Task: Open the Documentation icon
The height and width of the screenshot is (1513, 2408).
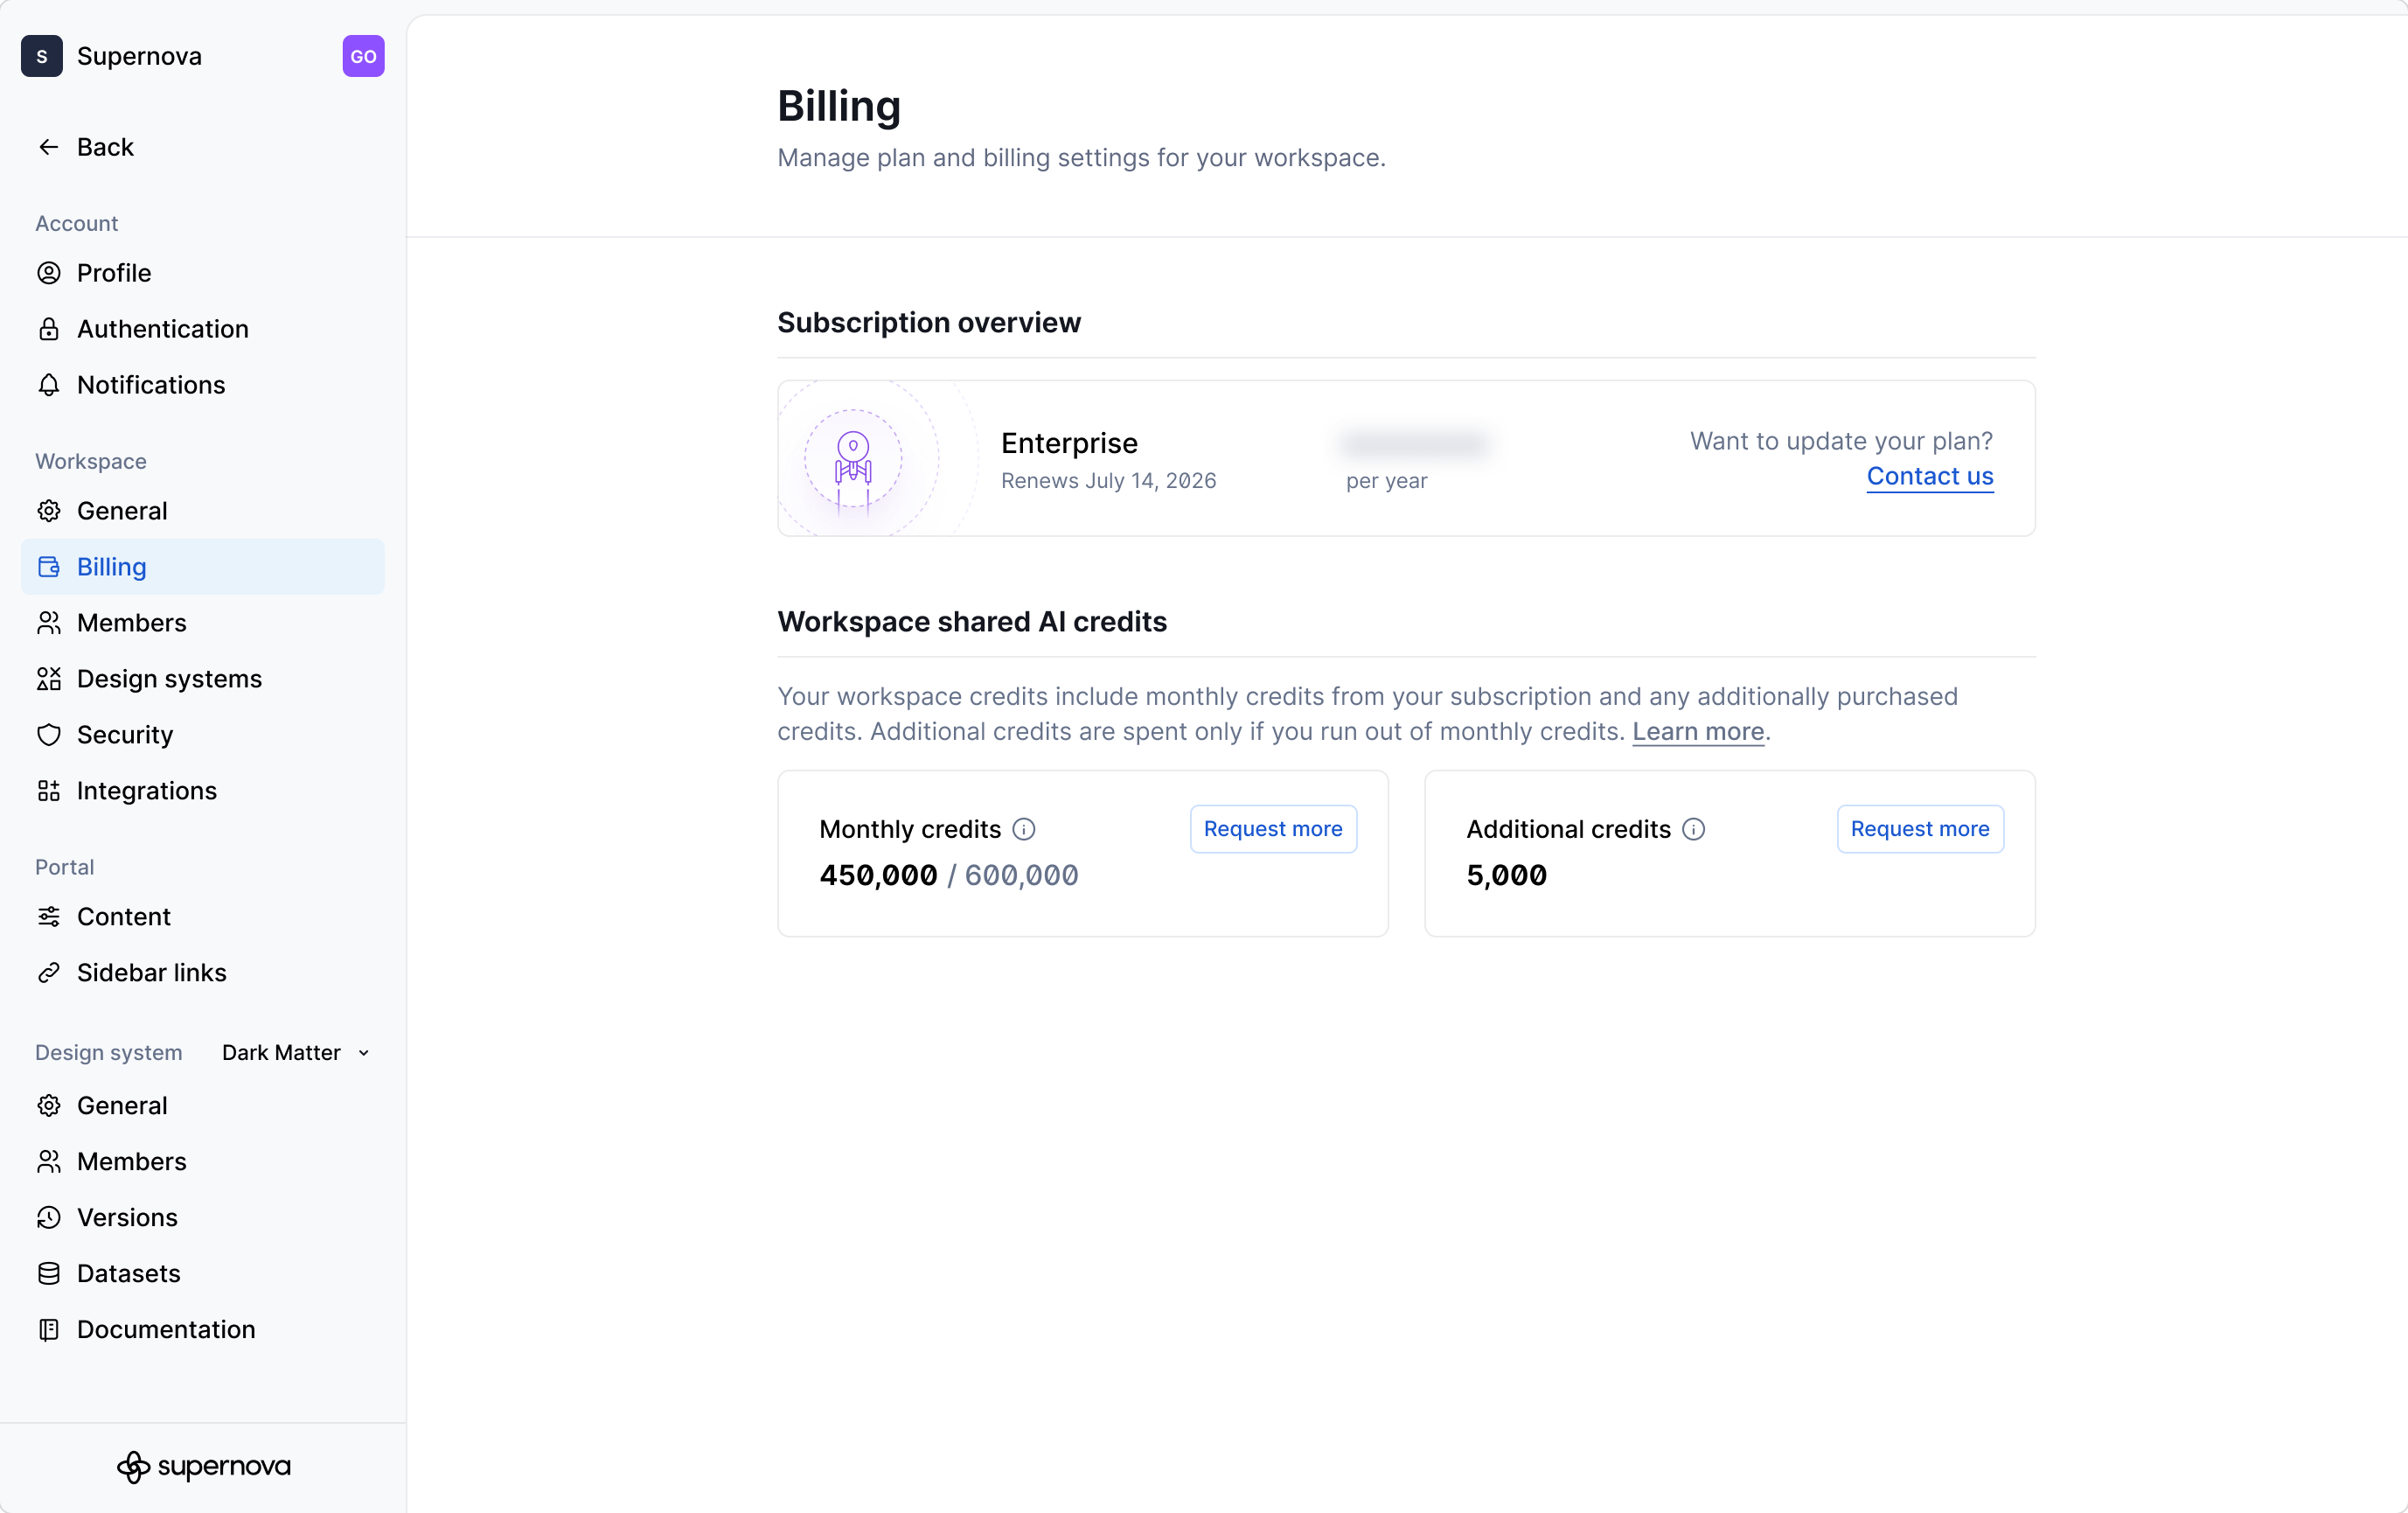Action: point(48,1329)
